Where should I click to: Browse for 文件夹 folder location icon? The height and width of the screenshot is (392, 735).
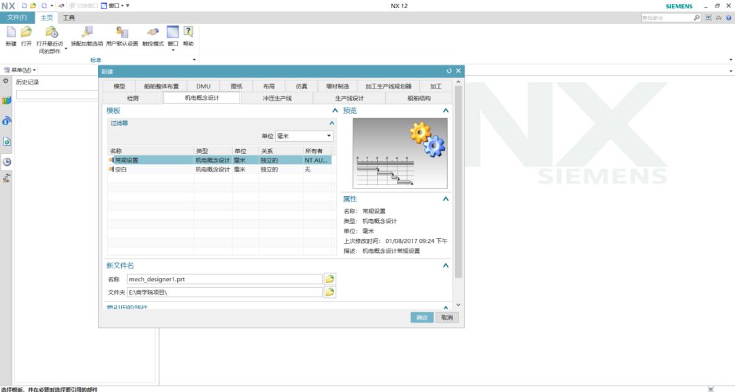click(329, 292)
